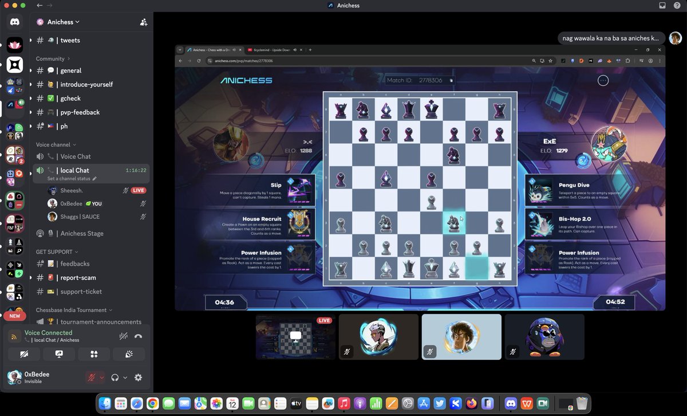Viewport: 687px width, 416px height.
Task: Expand the Anichess server menu
Action: pos(63,22)
